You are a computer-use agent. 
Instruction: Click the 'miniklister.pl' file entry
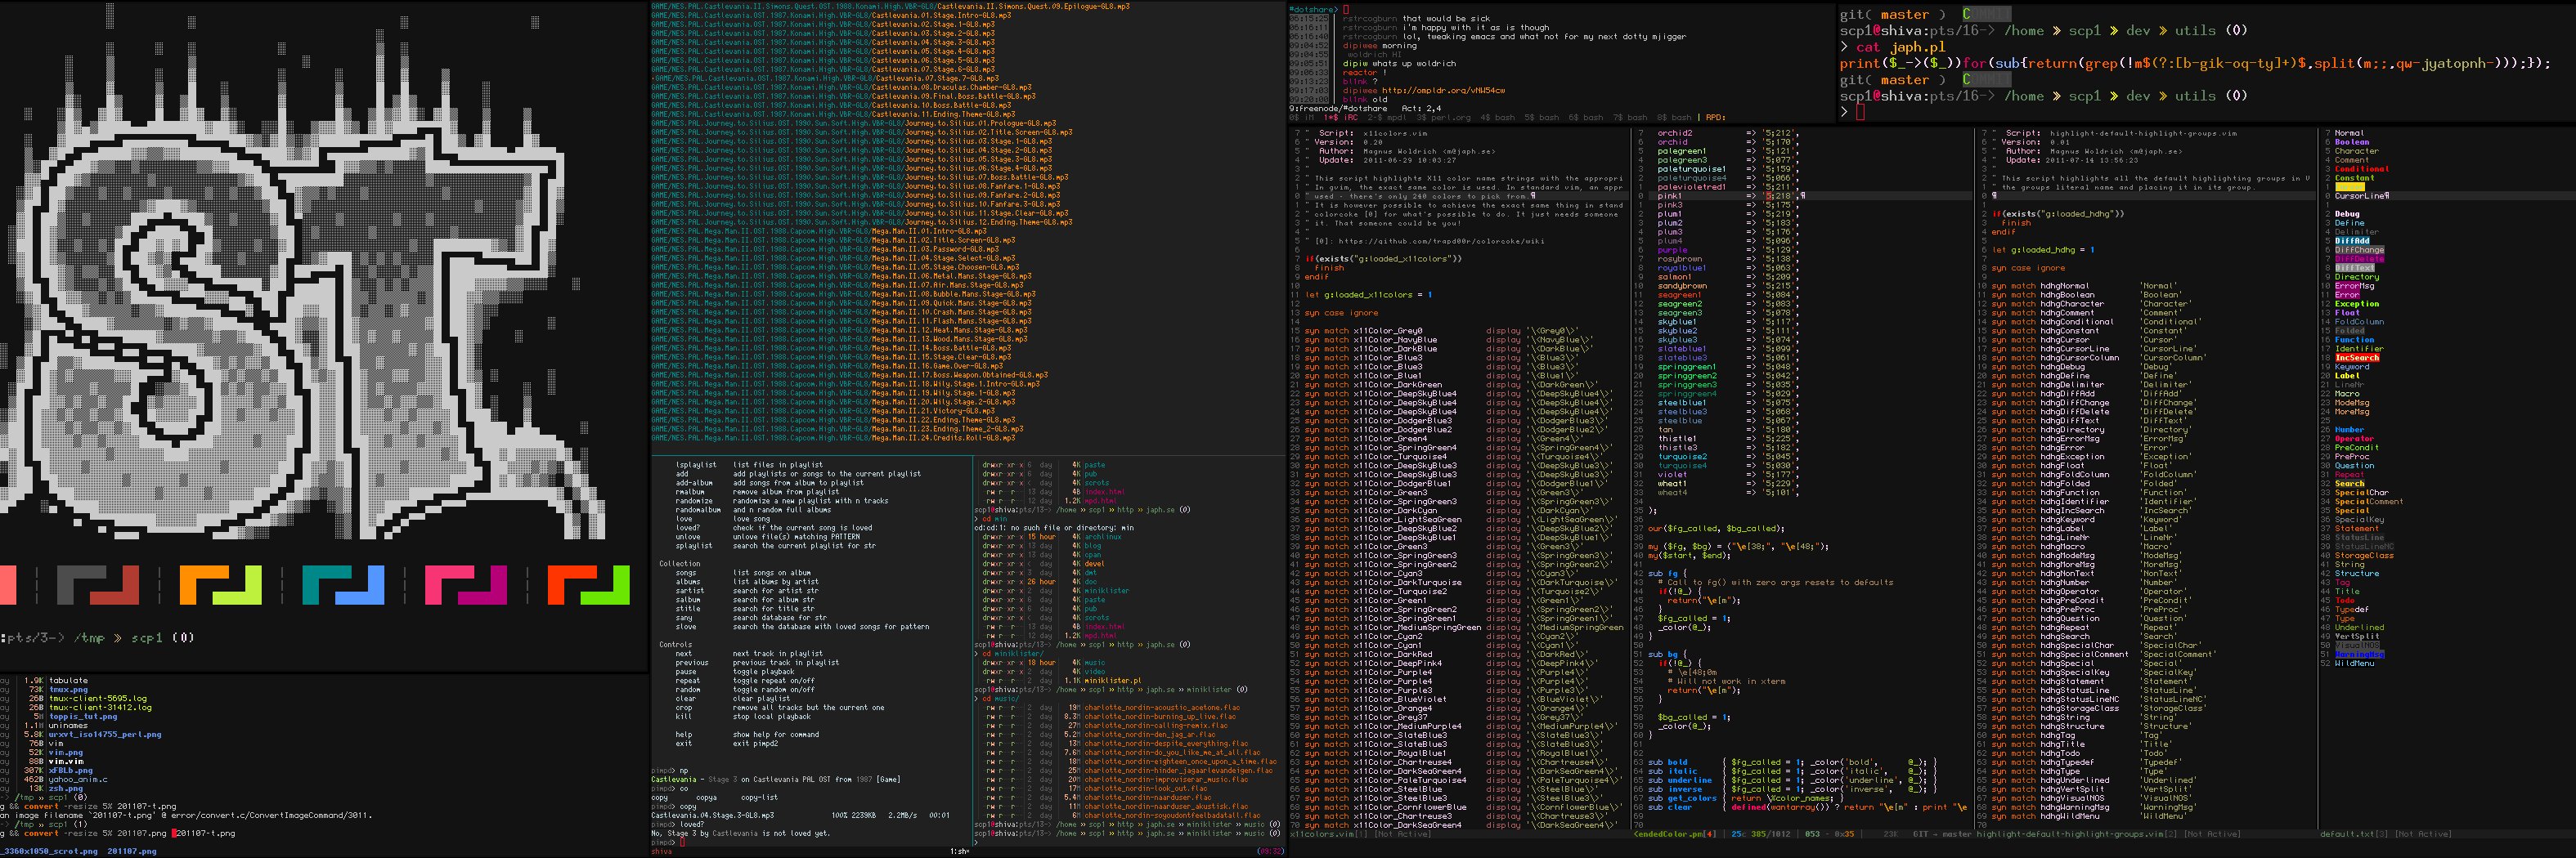(1113, 680)
